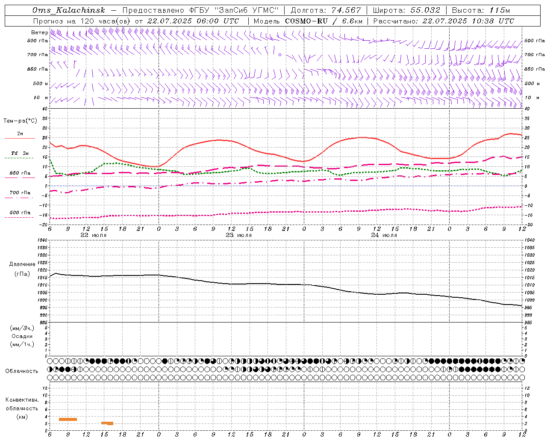Click the 23 июля date label
This screenshot has width=547, height=438.
(239, 235)
